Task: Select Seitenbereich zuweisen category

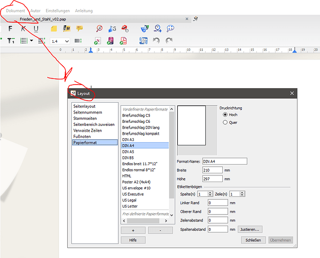Action: click(x=94, y=124)
